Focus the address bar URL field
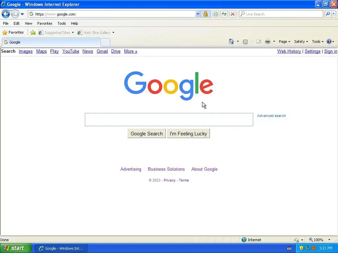Image resolution: width=338 pixels, height=253 pixels. point(114,14)
